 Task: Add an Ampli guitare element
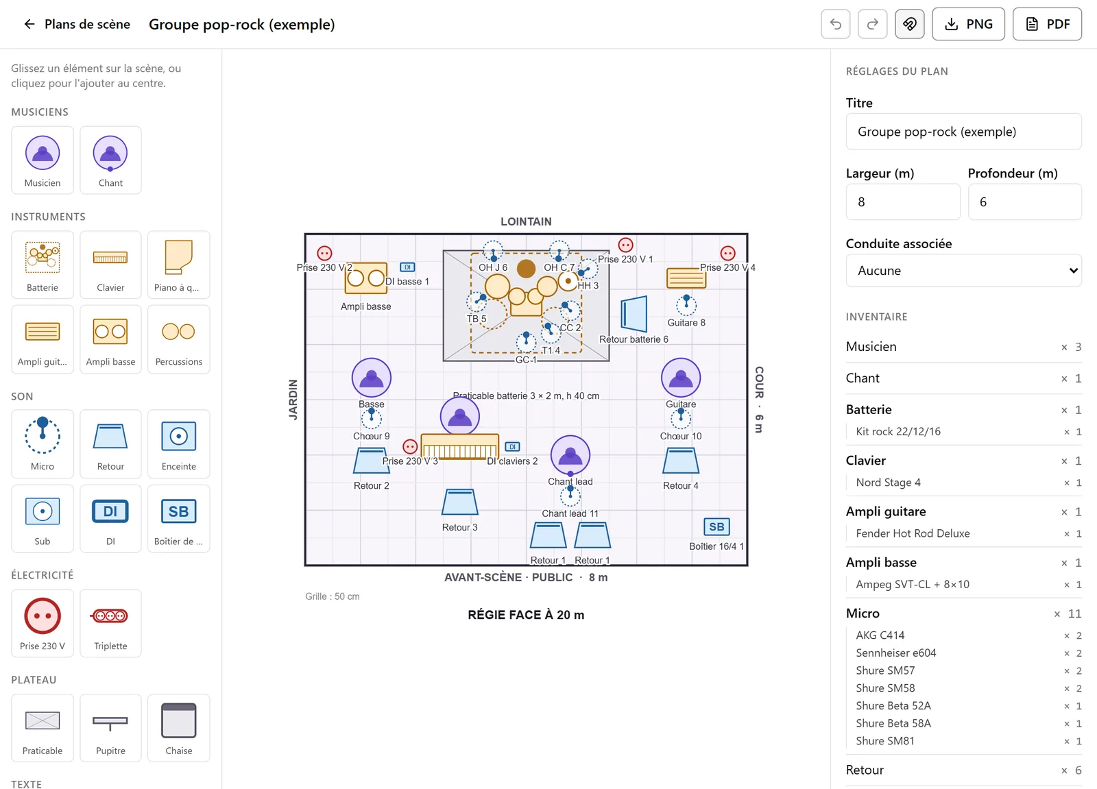pyautogui.click(x=43, y=339)
